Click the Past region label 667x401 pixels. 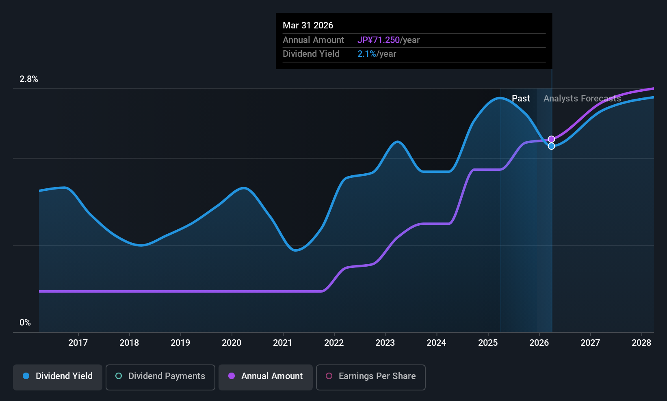pos(521,99)
